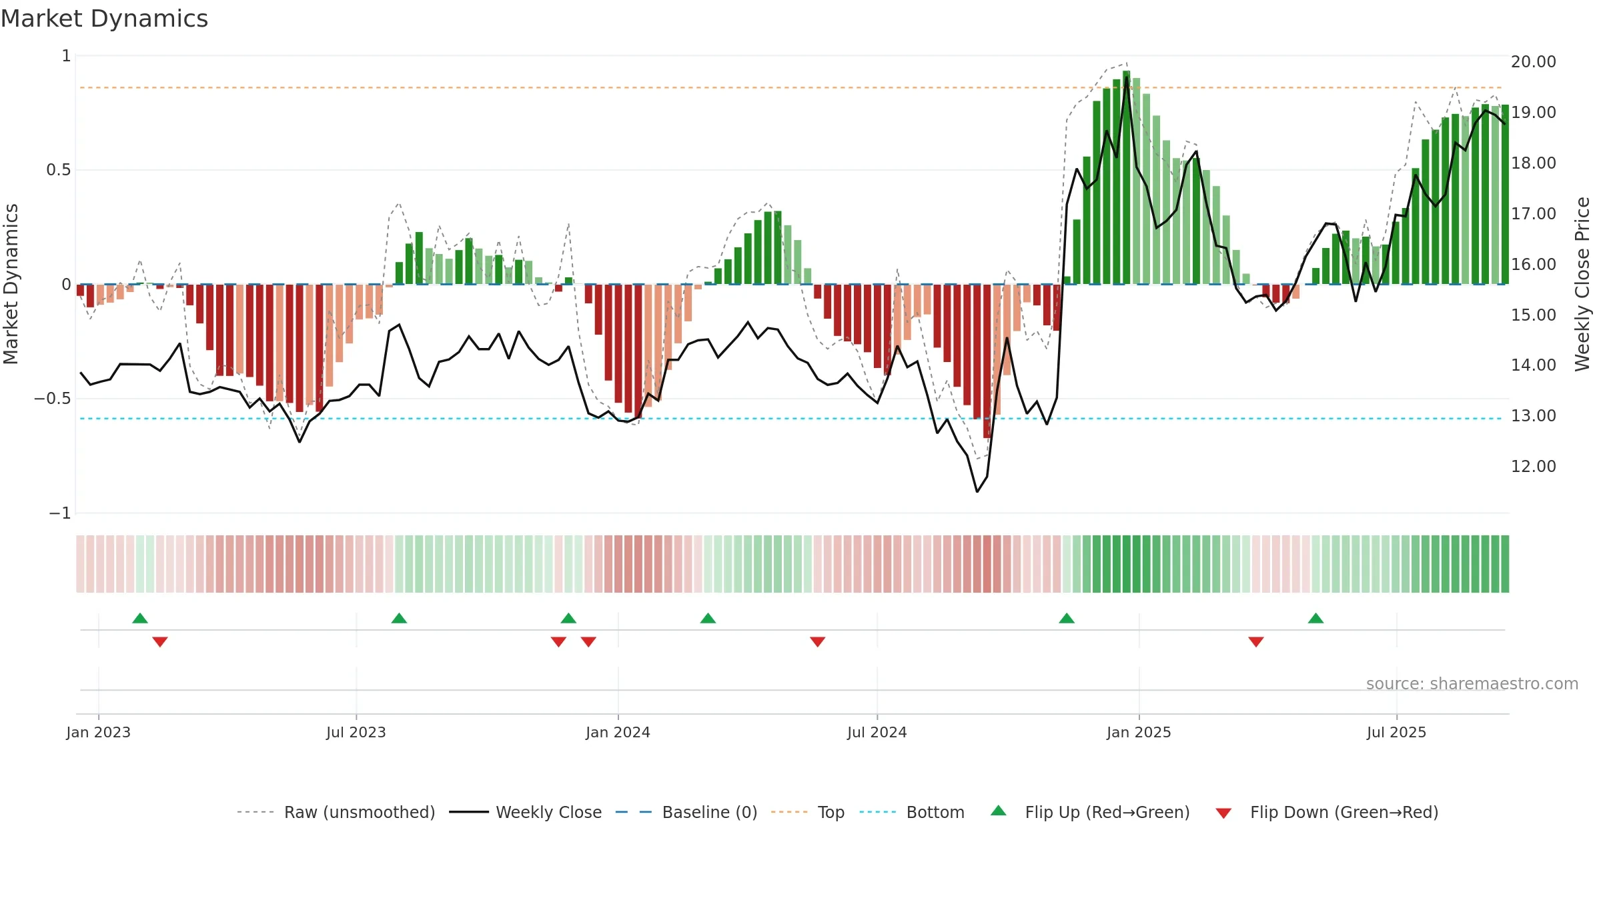Viewport: 1601px width, 900px height.
Task: Select the flip-up marker in early March 2024
Action: (708, 618)
